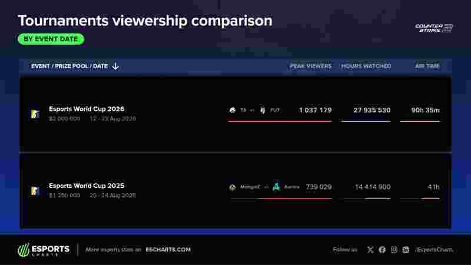Click the Esports World Cup 2025 event logo
Screen dimensions: 471x265
coord(35,191)
